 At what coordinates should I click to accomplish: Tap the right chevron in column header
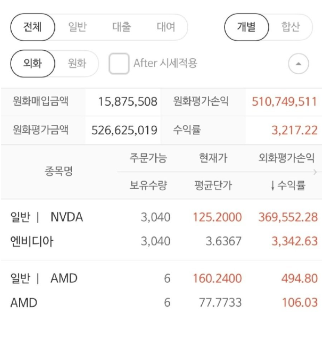click(315, 172)
